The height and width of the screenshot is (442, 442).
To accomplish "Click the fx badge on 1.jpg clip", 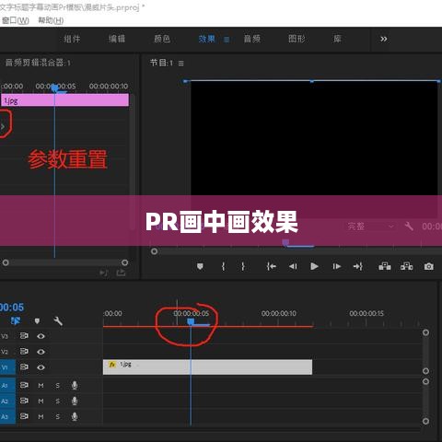I will (x=112, y=365).
